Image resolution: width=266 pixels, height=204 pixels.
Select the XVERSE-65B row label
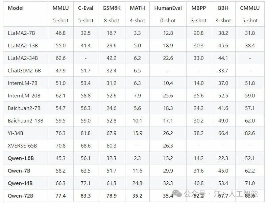(x=22, y=145)
